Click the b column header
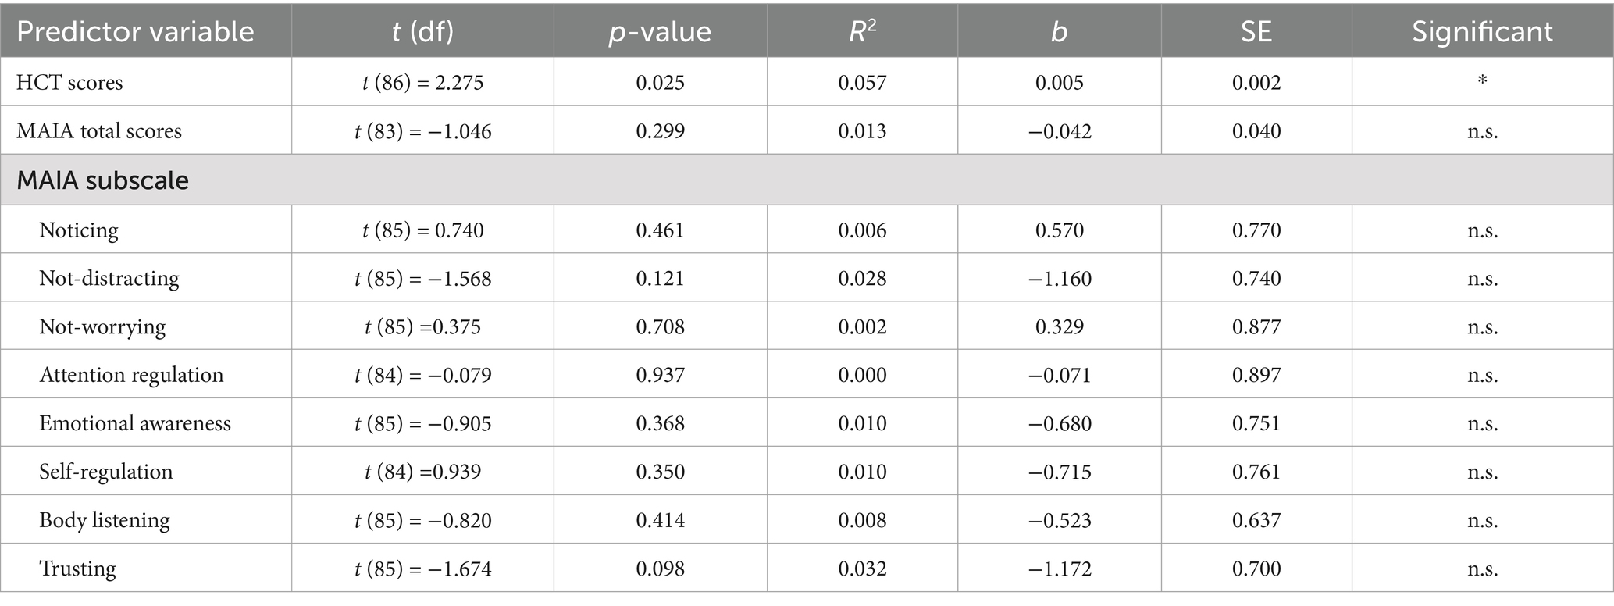Screen dimensions: 1614x606 pos(1059,32)
